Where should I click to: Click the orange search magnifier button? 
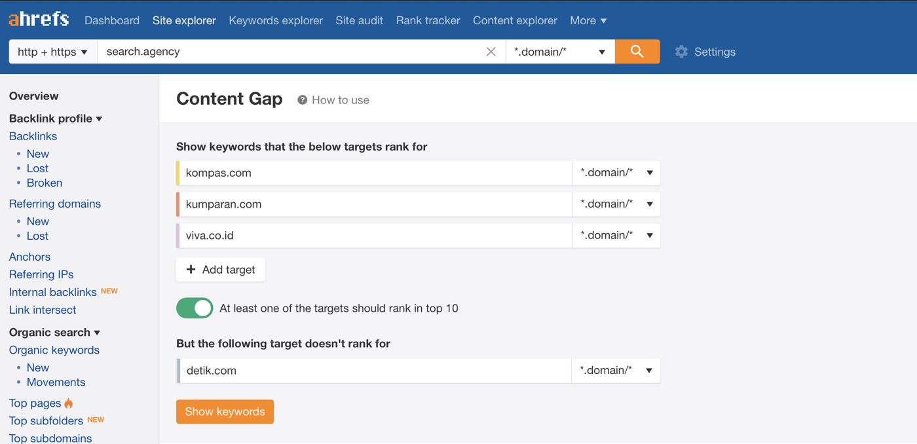[637, 52]
